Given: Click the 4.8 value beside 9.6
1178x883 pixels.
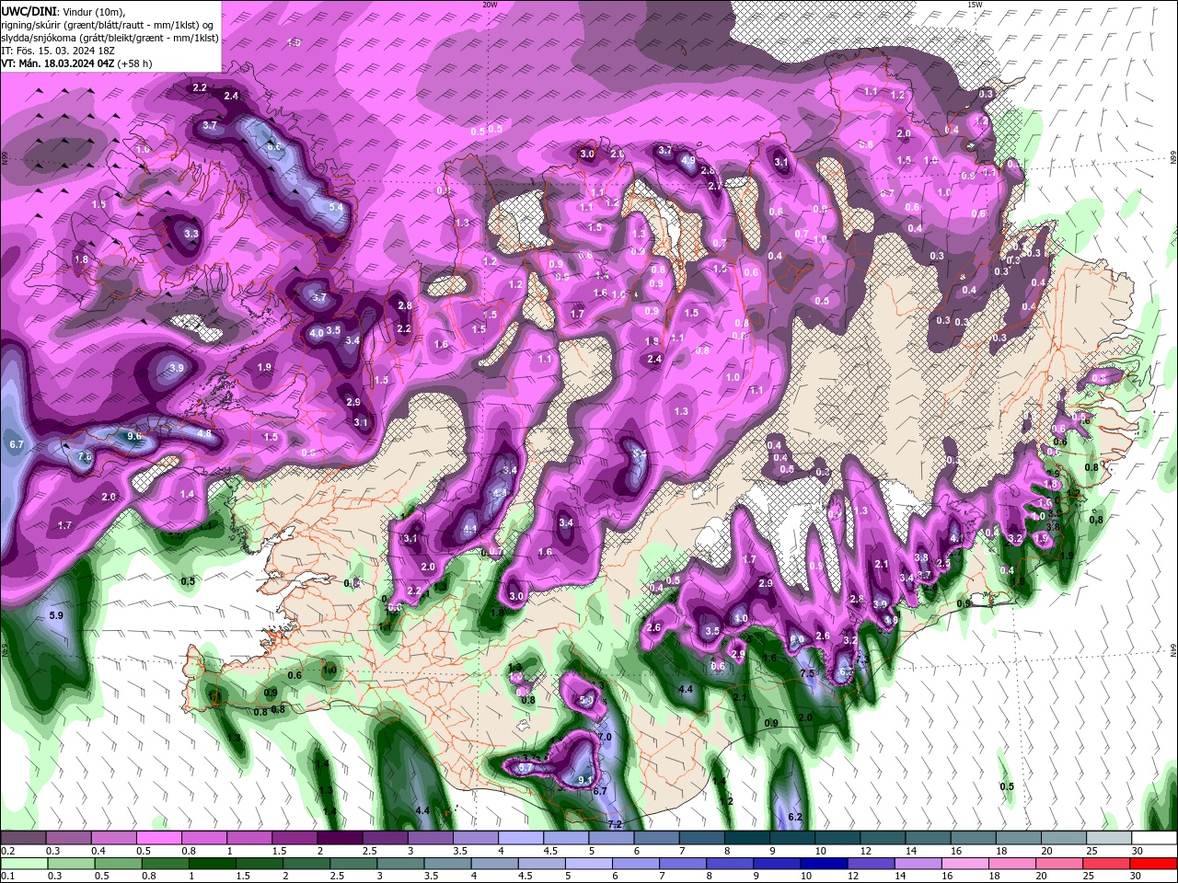Looking at the screenshot, I should click(x=204, y=434).
